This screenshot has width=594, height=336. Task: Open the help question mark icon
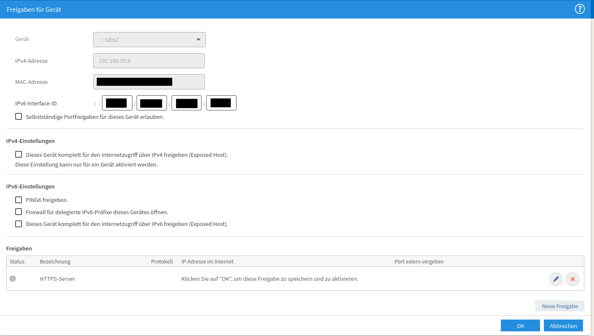click(x=580, y=9)
